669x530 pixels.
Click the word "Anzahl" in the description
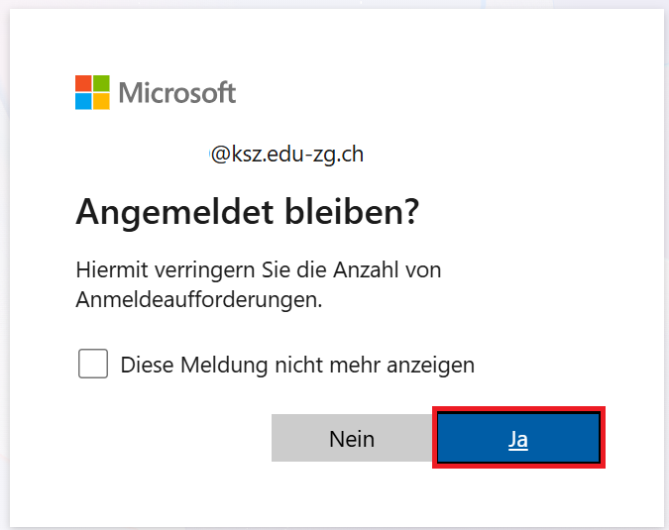367,269
